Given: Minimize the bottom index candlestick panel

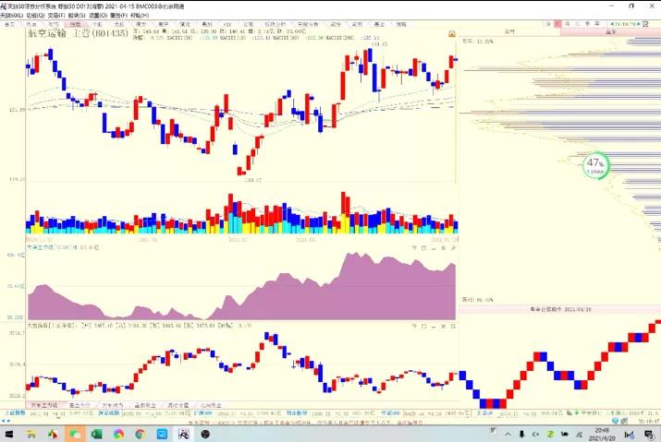Looking at the screenshot, I should [x=434, y=327].
